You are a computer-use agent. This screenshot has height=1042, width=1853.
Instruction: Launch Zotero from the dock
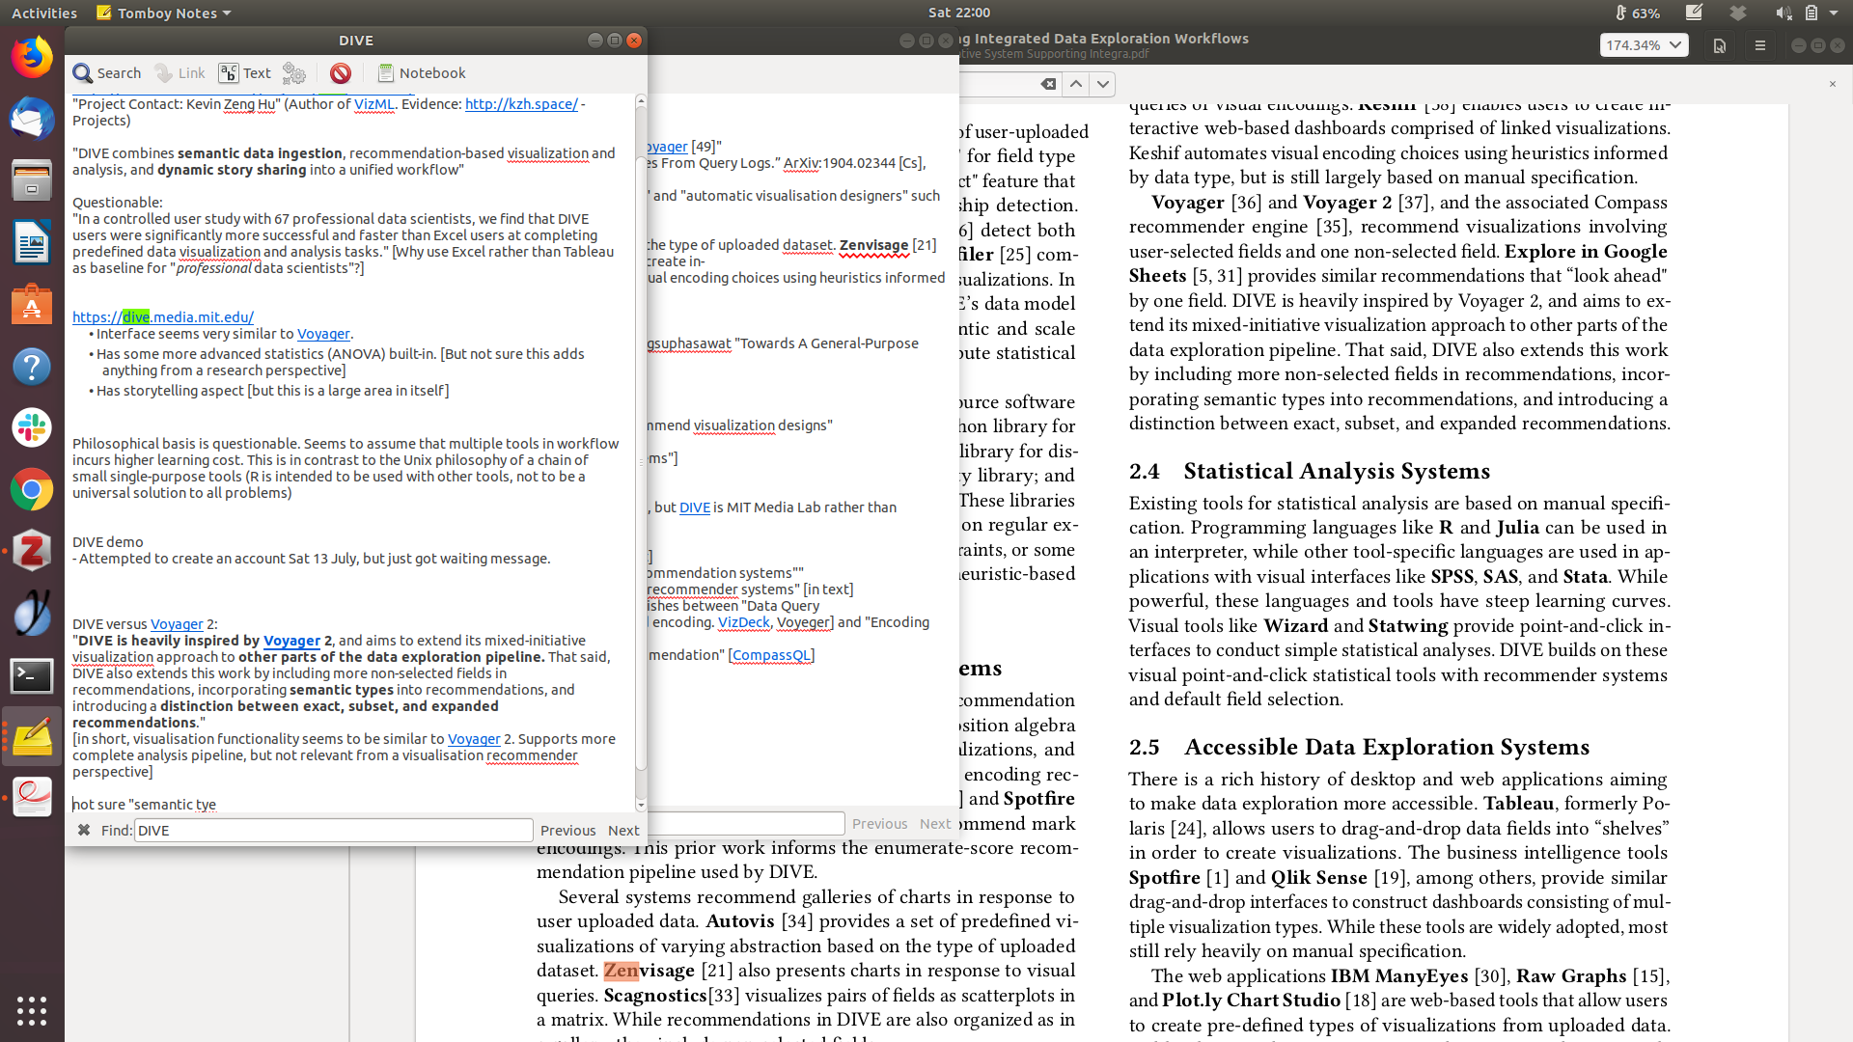32,551
